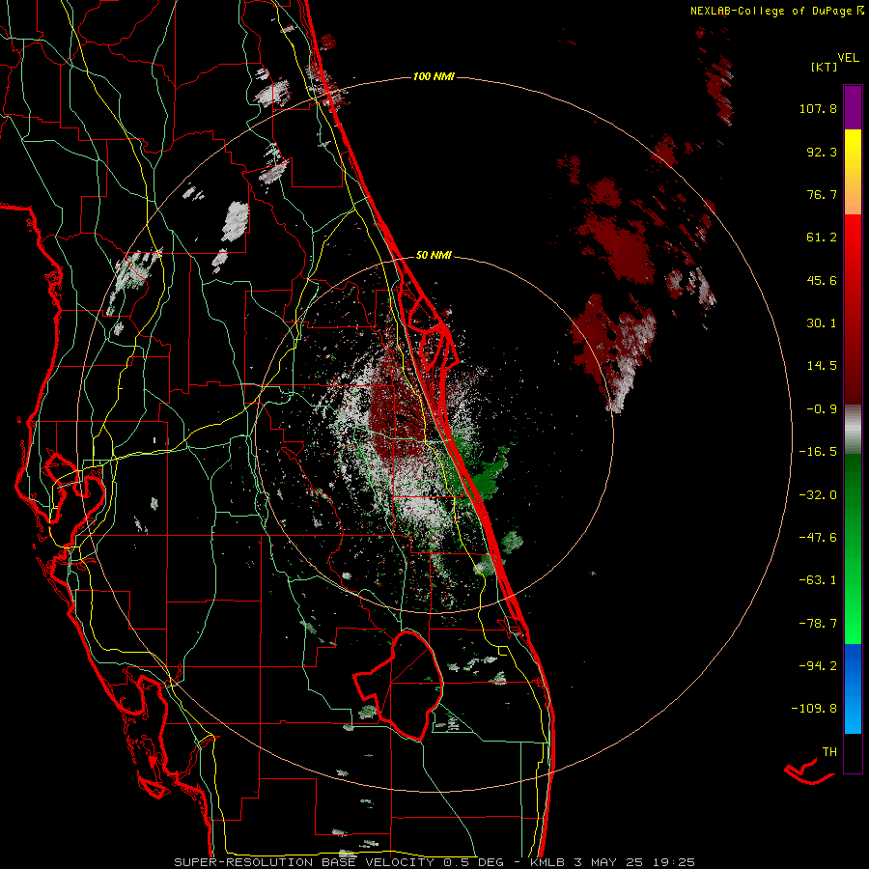The height and width of the screenshot is (869, 869).
Task: Click the 92.3 velocity scale value
Action: pyautogui.click(x=822, y=152)
